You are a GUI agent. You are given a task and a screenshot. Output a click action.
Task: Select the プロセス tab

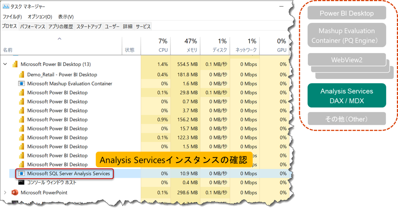[x=9, y=26]
